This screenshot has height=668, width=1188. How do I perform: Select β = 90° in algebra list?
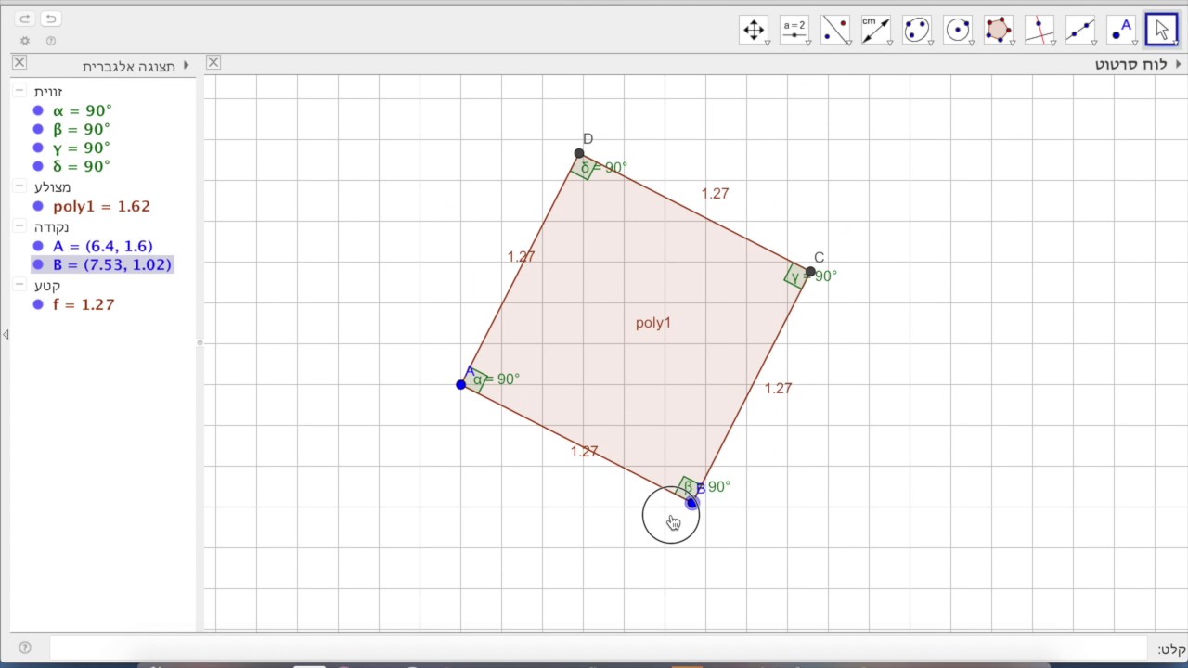[x=82, y=129]
